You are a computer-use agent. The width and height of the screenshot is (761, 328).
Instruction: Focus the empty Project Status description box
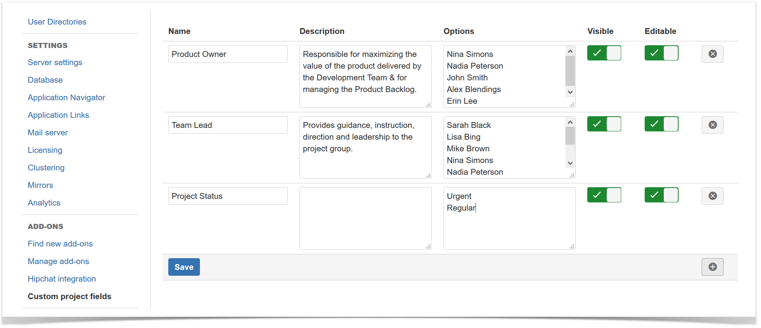365,218
